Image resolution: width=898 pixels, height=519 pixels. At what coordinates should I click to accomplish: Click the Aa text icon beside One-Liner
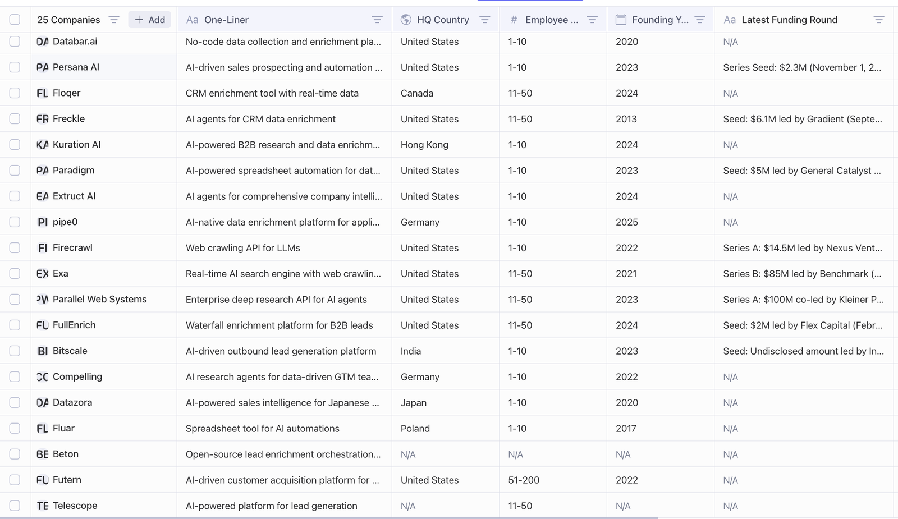(x=192, y=20)
